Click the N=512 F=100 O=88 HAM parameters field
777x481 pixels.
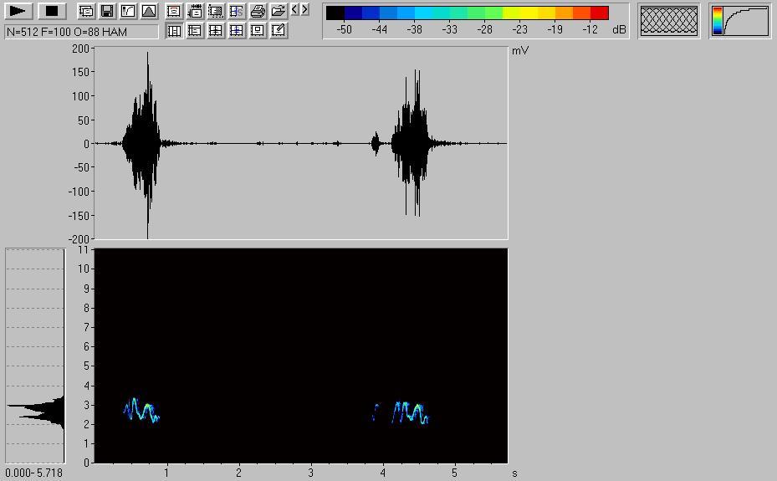81,31
